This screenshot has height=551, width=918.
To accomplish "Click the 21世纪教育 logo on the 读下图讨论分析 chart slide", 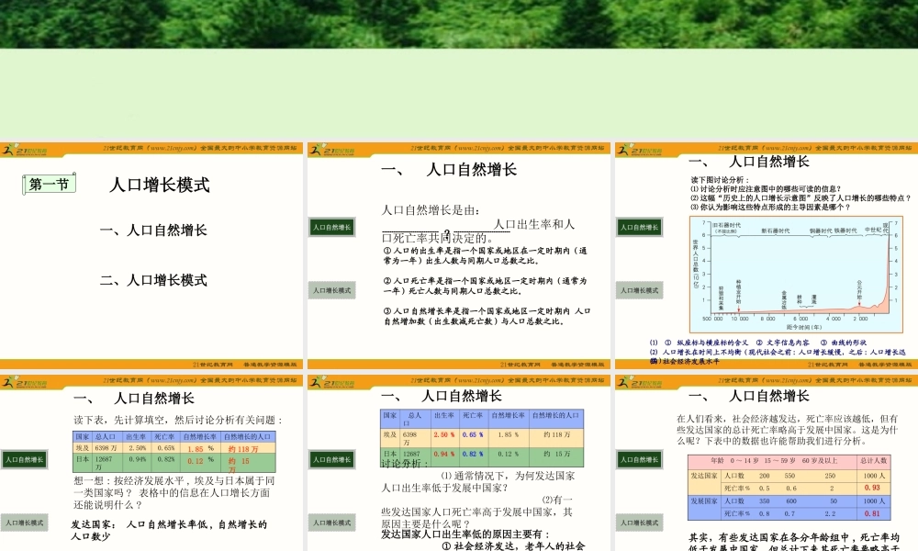I will 640,150.
